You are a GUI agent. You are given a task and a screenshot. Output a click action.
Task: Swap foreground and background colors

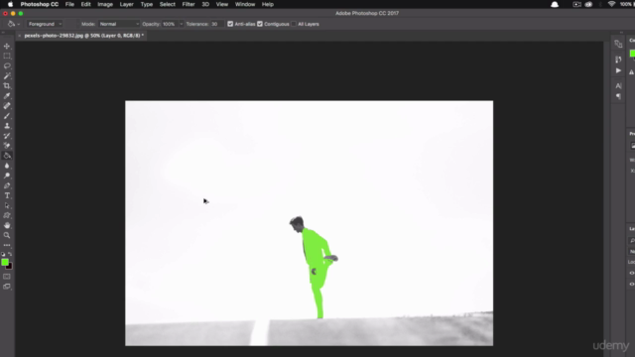(10, 254)
